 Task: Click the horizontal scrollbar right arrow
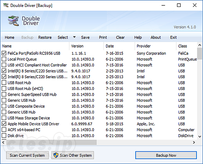pyautogui.click(x=194, y=142)
